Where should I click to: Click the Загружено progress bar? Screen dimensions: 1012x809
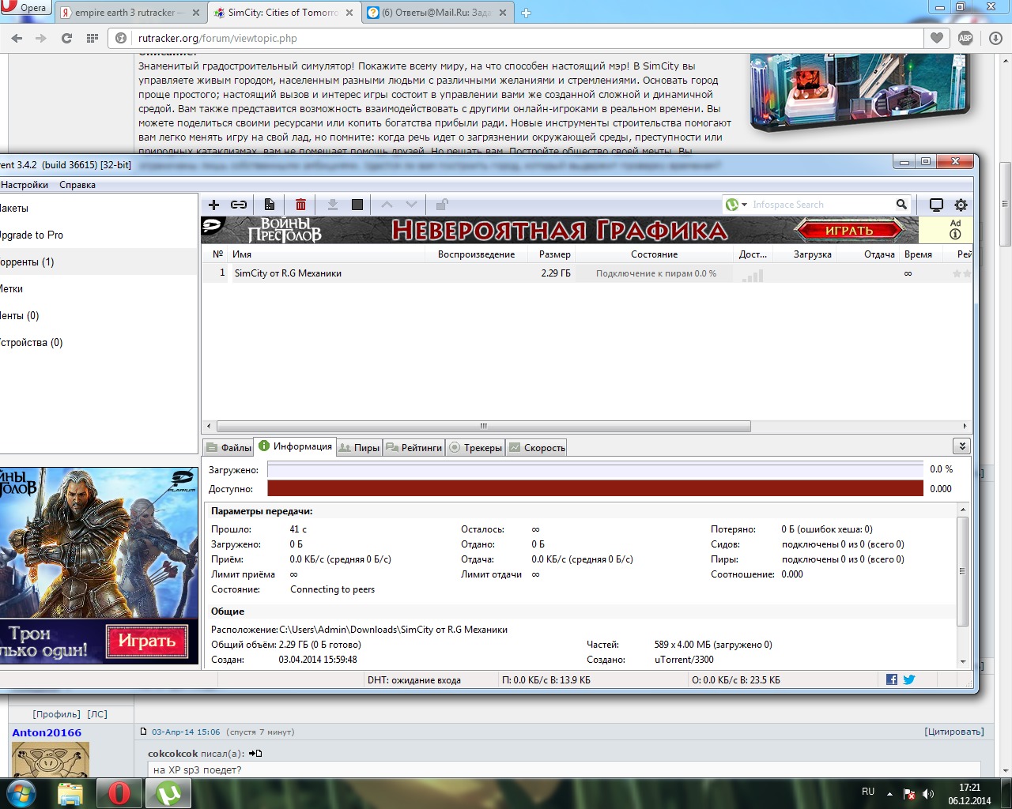tap(595, 469)
